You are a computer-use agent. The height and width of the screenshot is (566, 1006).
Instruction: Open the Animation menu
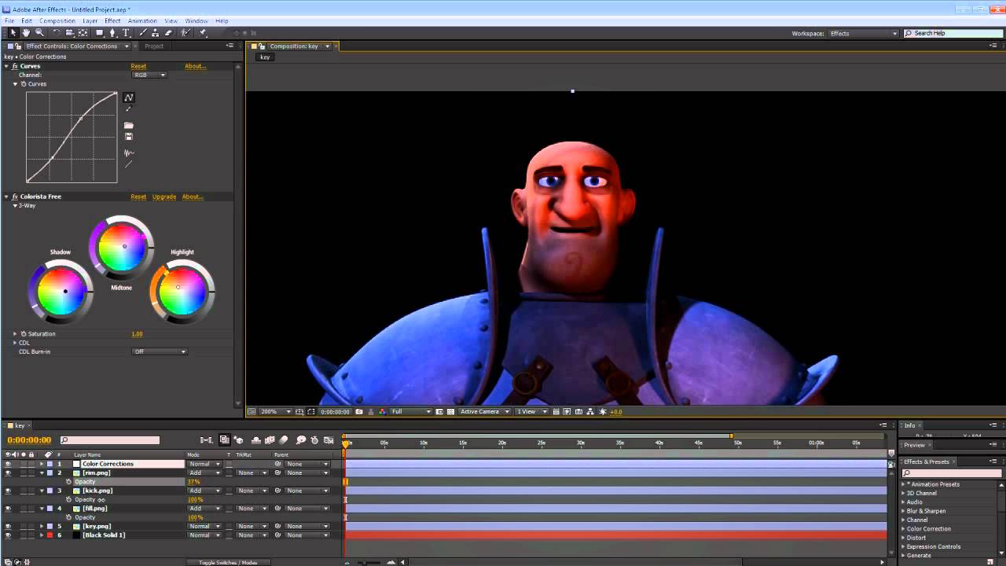(142, 21)
